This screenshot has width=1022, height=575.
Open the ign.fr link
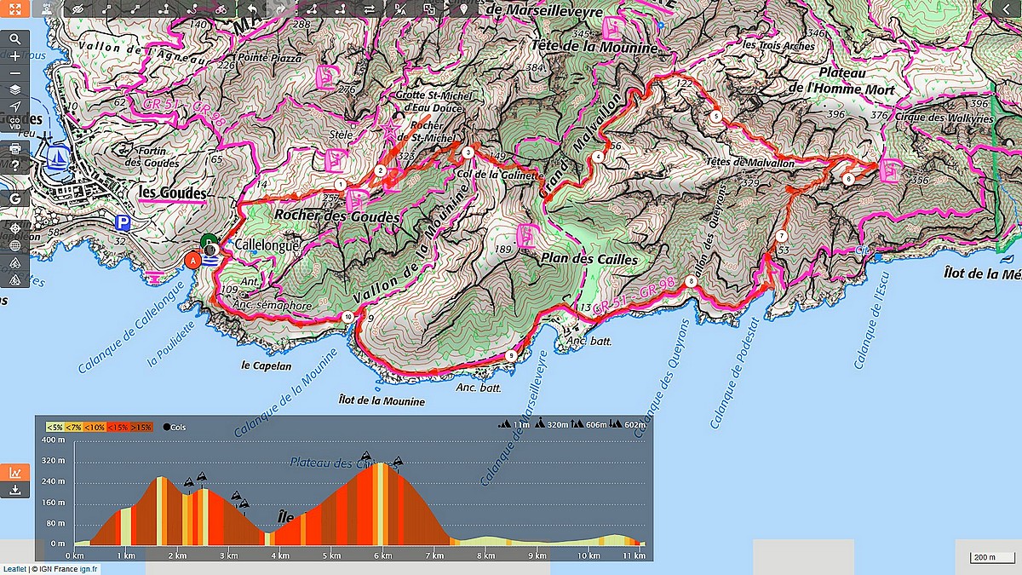(x=89, y=569)
